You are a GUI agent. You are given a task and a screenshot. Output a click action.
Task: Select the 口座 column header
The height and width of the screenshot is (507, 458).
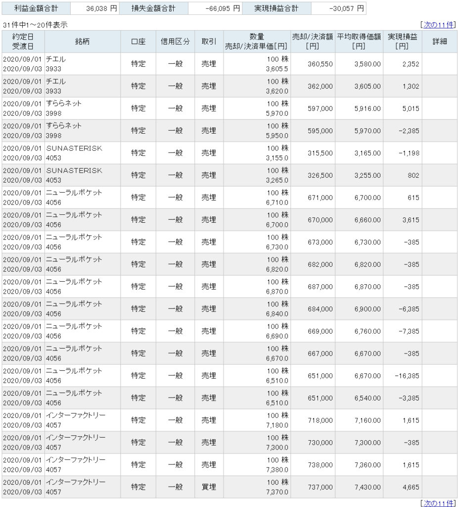[x=138, y=42]
